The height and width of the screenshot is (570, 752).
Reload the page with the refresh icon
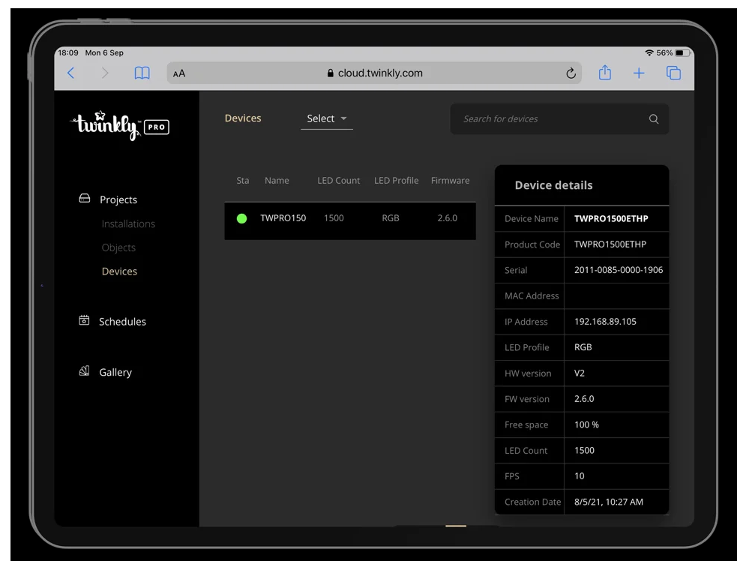[571, 73]
